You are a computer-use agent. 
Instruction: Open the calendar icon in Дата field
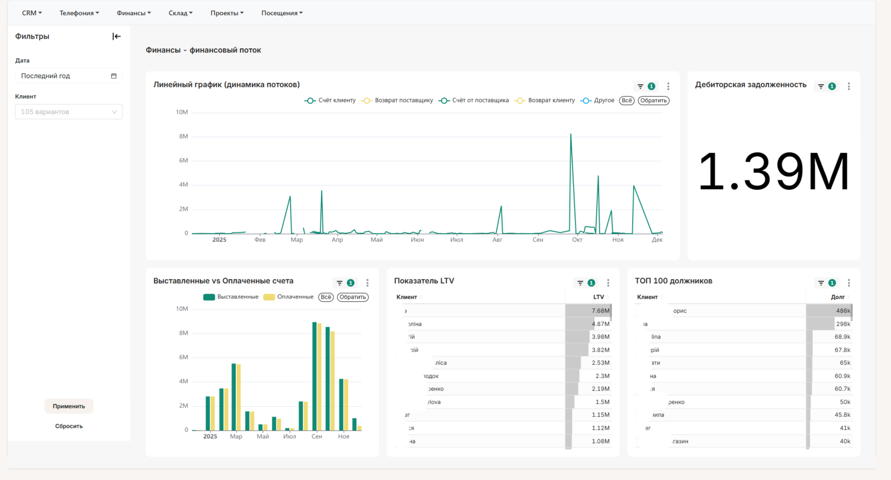pyautogui.click(x=114, y=76)
